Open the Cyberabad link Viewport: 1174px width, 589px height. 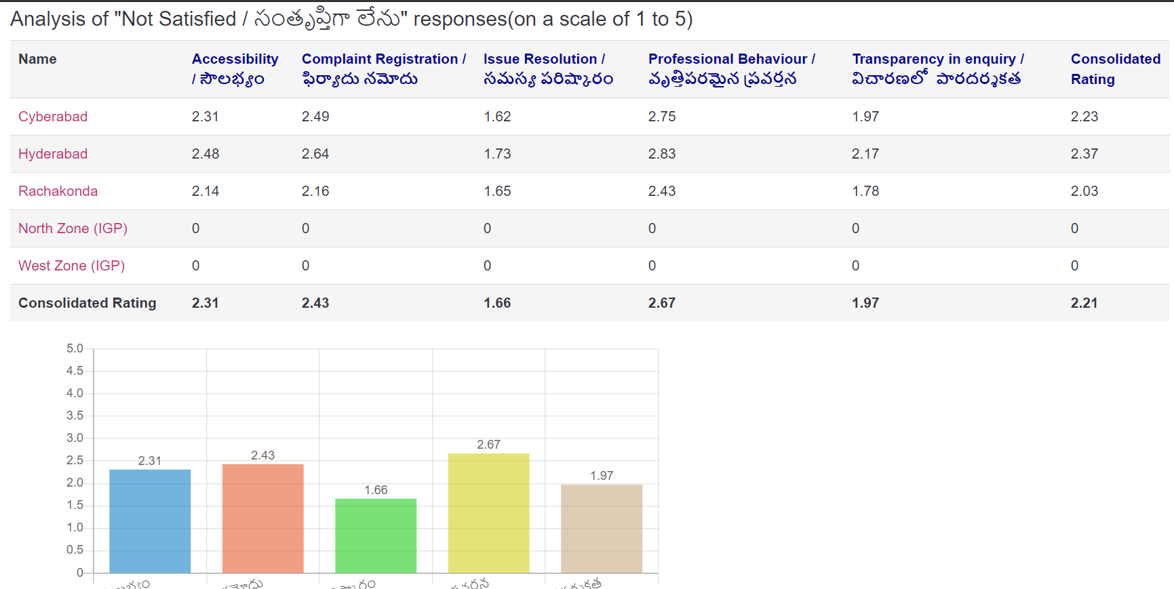(53, 117)
